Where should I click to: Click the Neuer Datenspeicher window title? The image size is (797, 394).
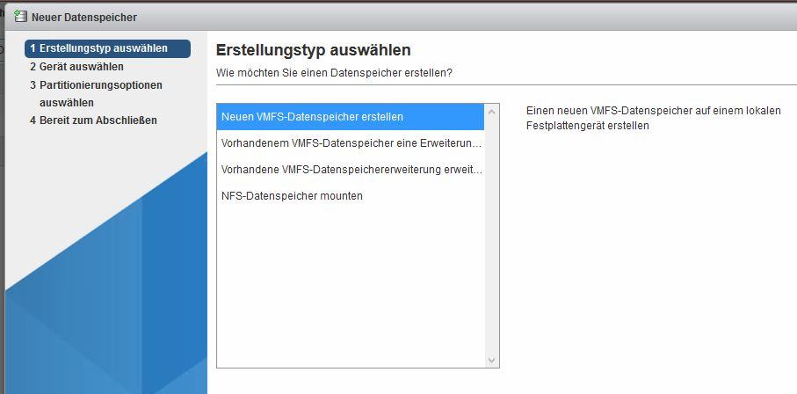(x=83, y=18)
